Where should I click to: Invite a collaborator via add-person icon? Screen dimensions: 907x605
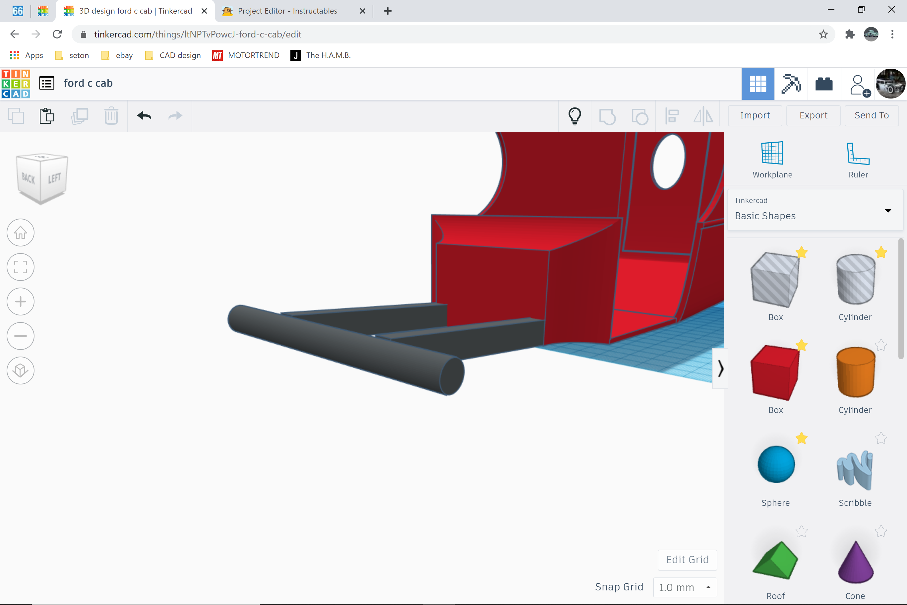(x=860, y=85)
